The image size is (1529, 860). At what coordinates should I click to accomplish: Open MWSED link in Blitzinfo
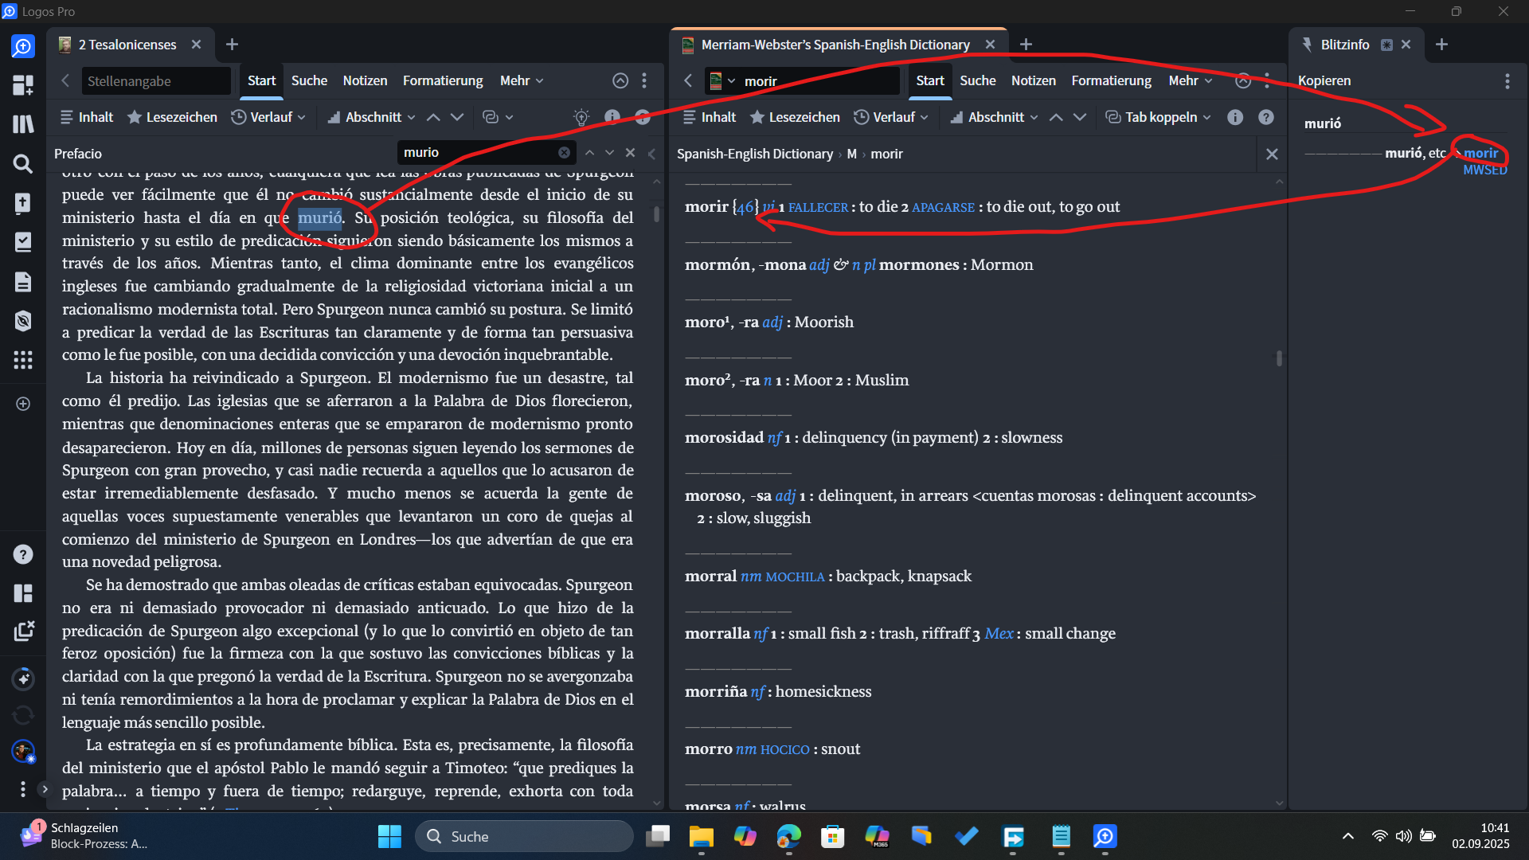click(x=1485, y=170)
